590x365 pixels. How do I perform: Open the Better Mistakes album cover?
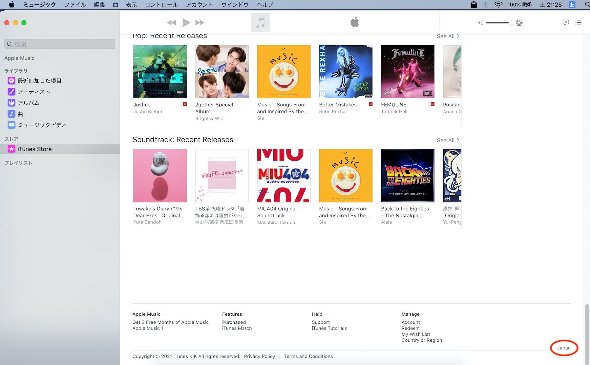pyautogui.click(x=346, y=72)
